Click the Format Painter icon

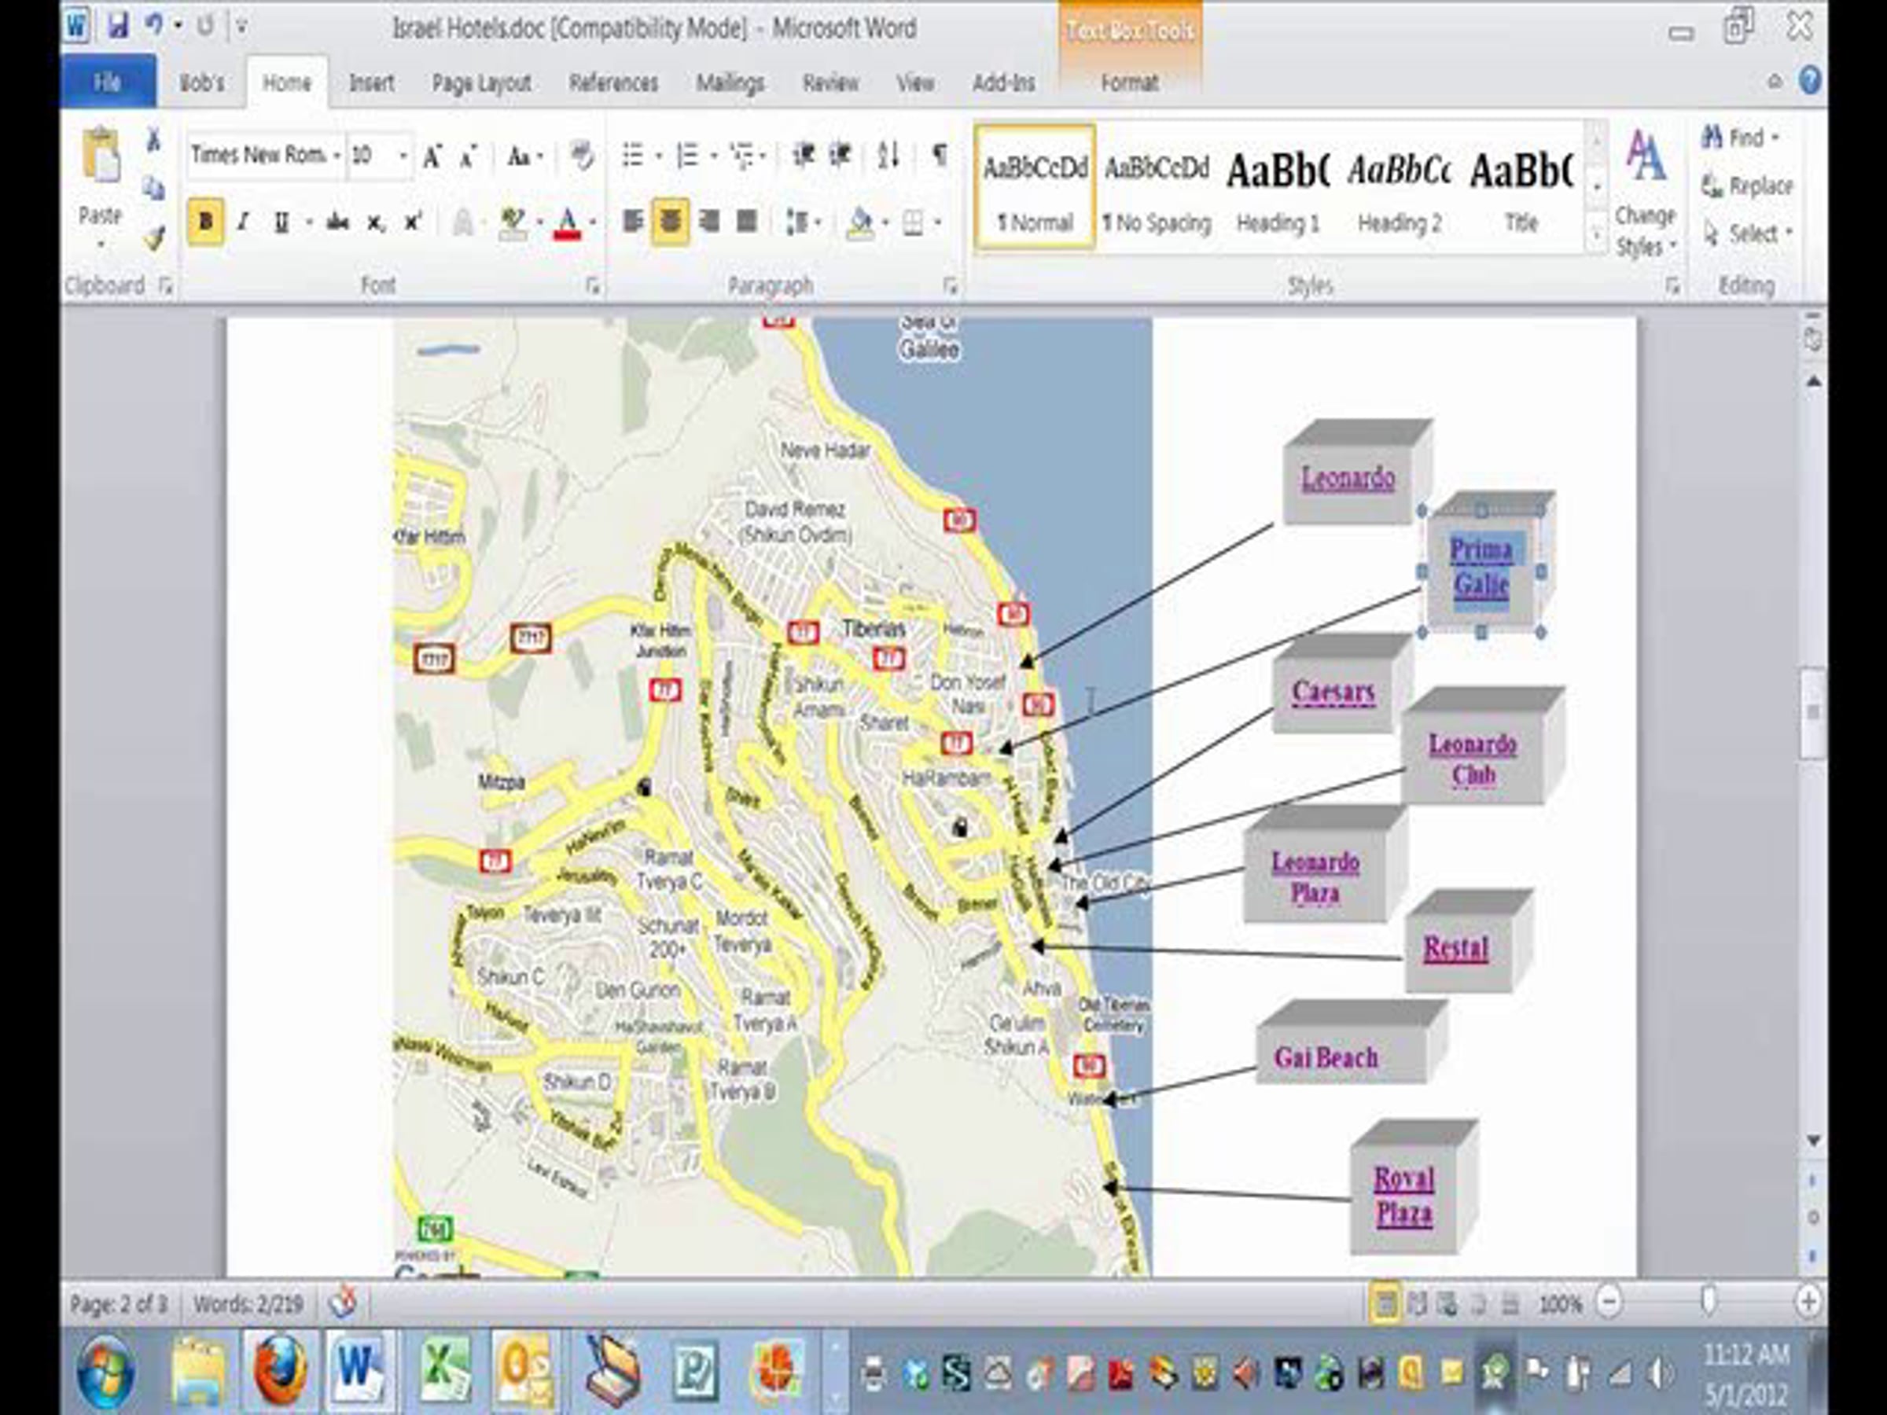(x=153, y=240)
